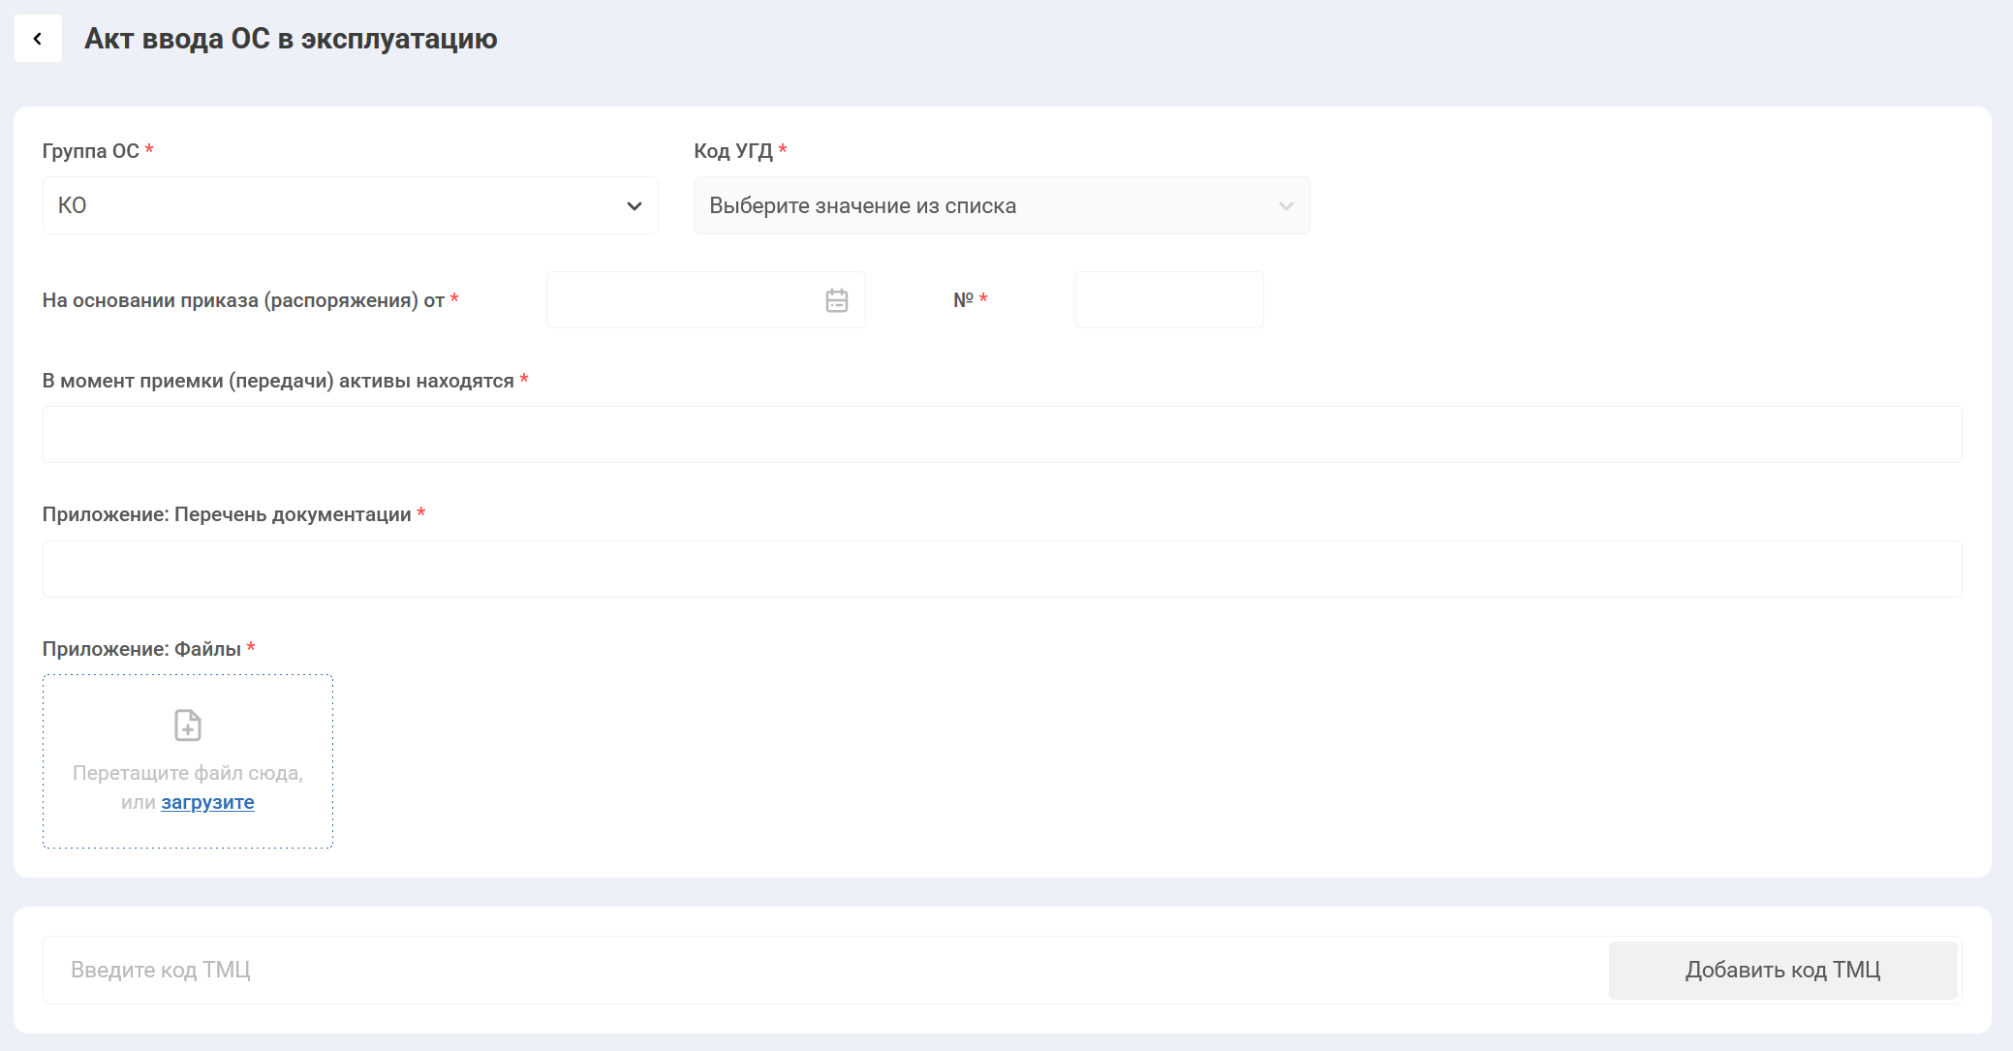Click the back arrow button

(x=38, y=39)
